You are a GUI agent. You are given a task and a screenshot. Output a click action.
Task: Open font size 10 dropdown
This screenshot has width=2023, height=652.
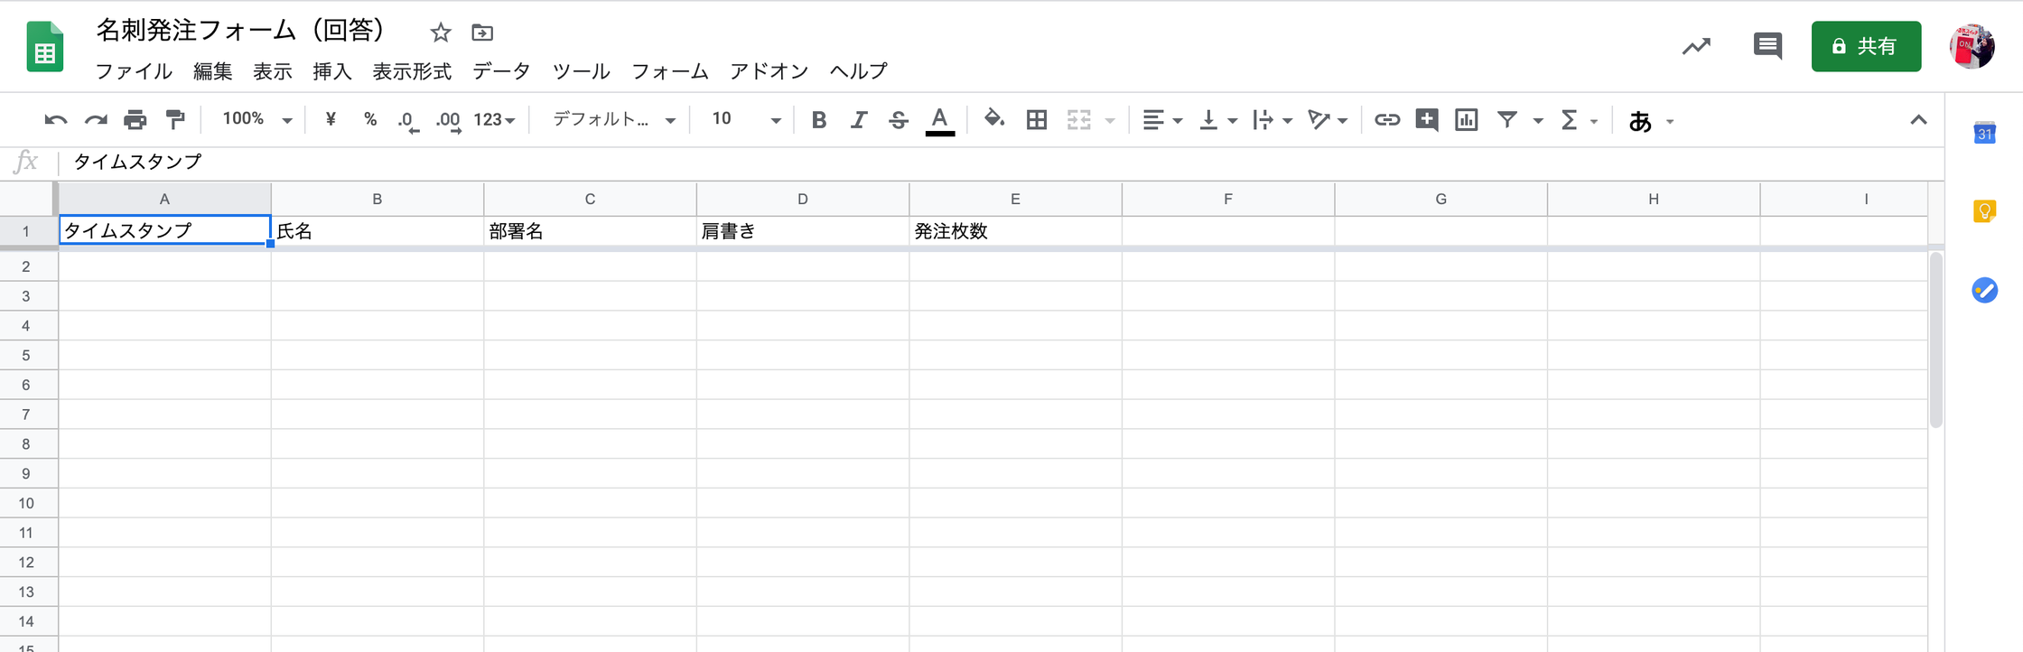[x=746, y=119]
